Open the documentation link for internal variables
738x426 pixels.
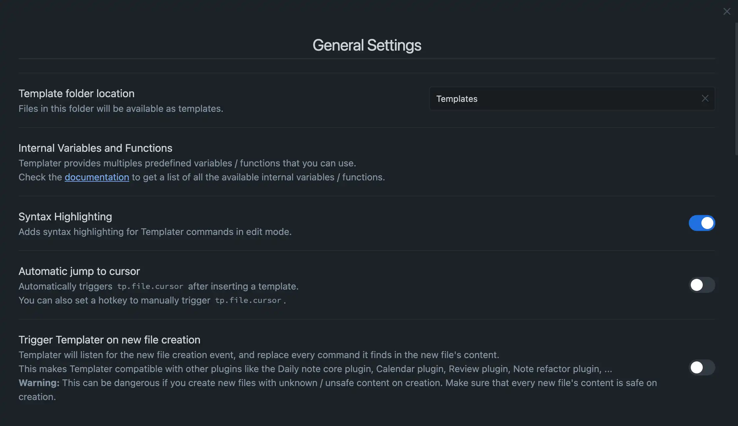tap(97, 177)
